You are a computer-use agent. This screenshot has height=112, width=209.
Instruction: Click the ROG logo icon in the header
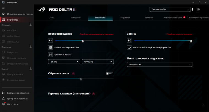point(41,9)
